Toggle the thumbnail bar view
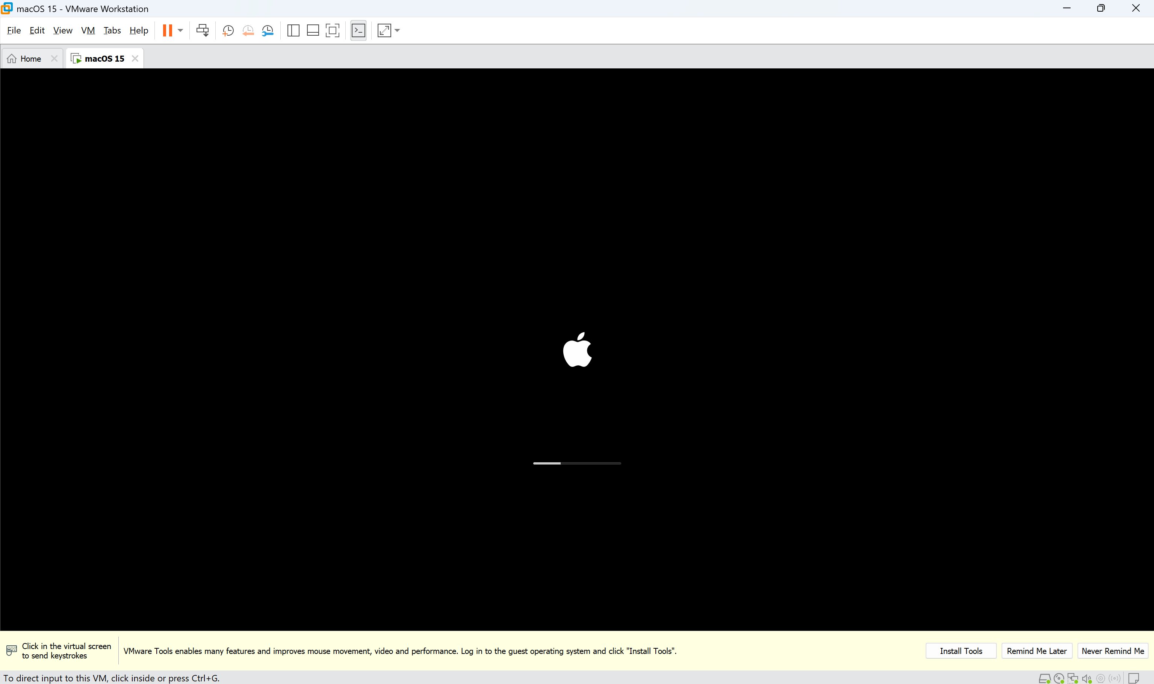Image resolution: width=1154 pixels, height=684 pixels. (x=313, y=30)
